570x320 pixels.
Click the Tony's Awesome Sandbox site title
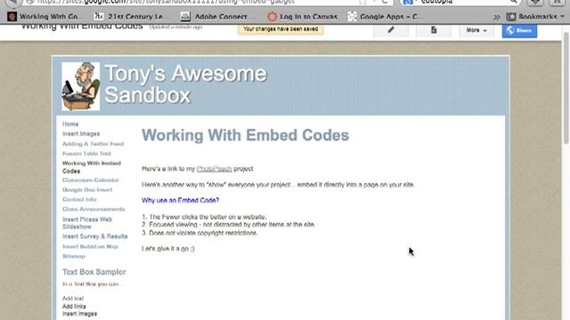(x=185, y=84)
